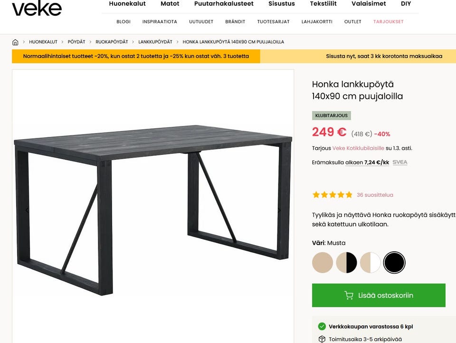Add product via Lisää ostoskoriin button
The image size is (456, 343).
click(x=379, y=295)
